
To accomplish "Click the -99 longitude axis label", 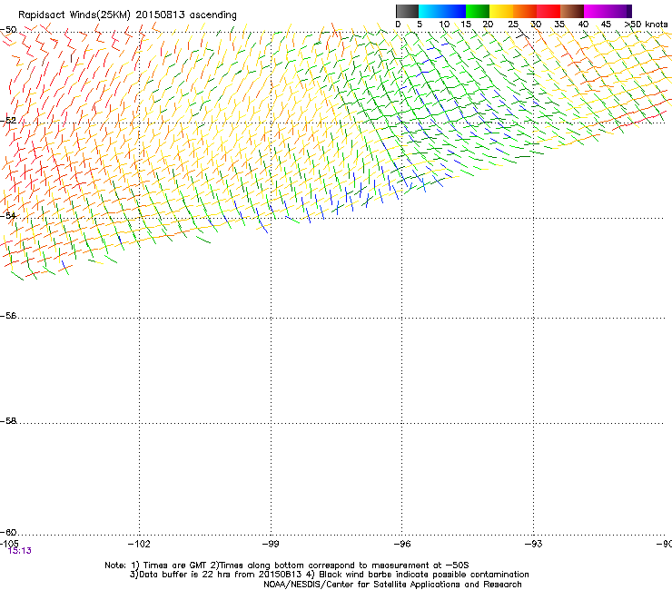I will click(271, 544).
